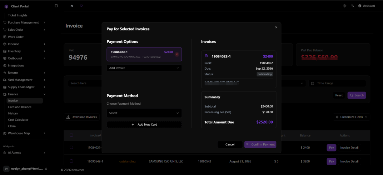Expand the Outbound menu
This screenshot has height=175, width=383.
pos(24,58)
